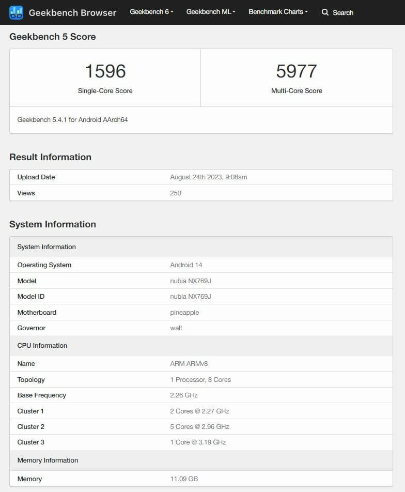Click the magnifying glass search icon
The height and width of the screenshot is (492, 405).
(325, 12)
